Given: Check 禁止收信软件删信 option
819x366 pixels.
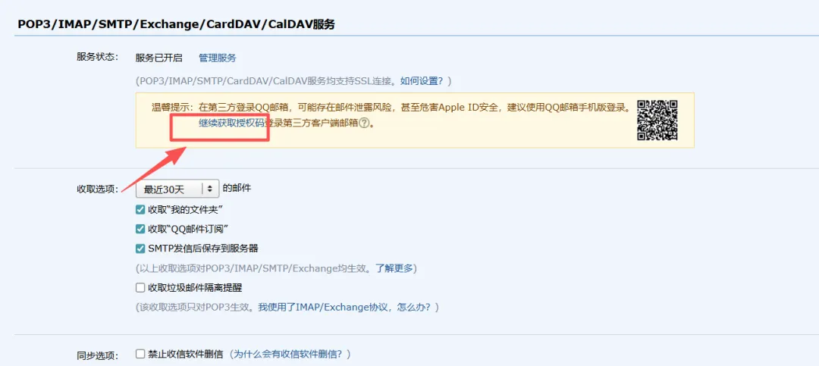Looking at the screenshot, I should click(140, 353).
